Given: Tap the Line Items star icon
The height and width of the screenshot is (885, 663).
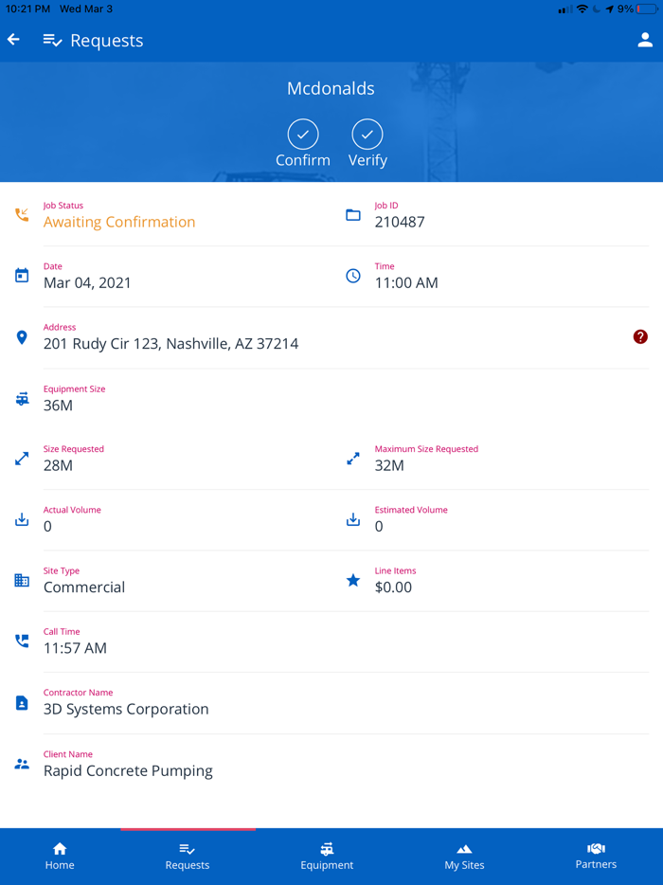Looking at the screenshot, I should 353,580.
